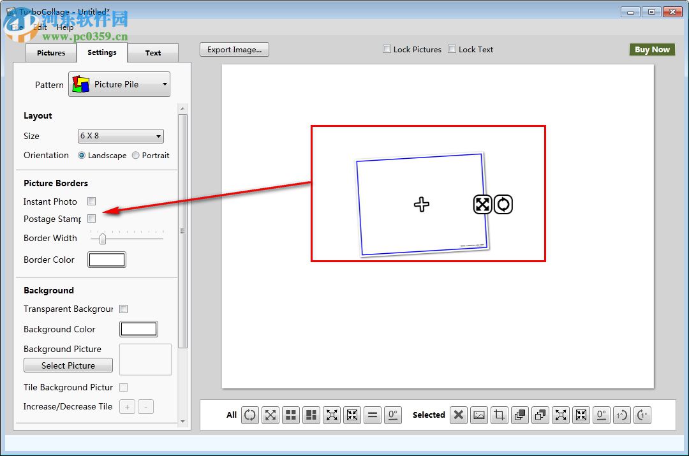Click the Selected expand picture icon
Image resolution: width=689 pixels, height=456 pixels.
[x=561, y=415]
